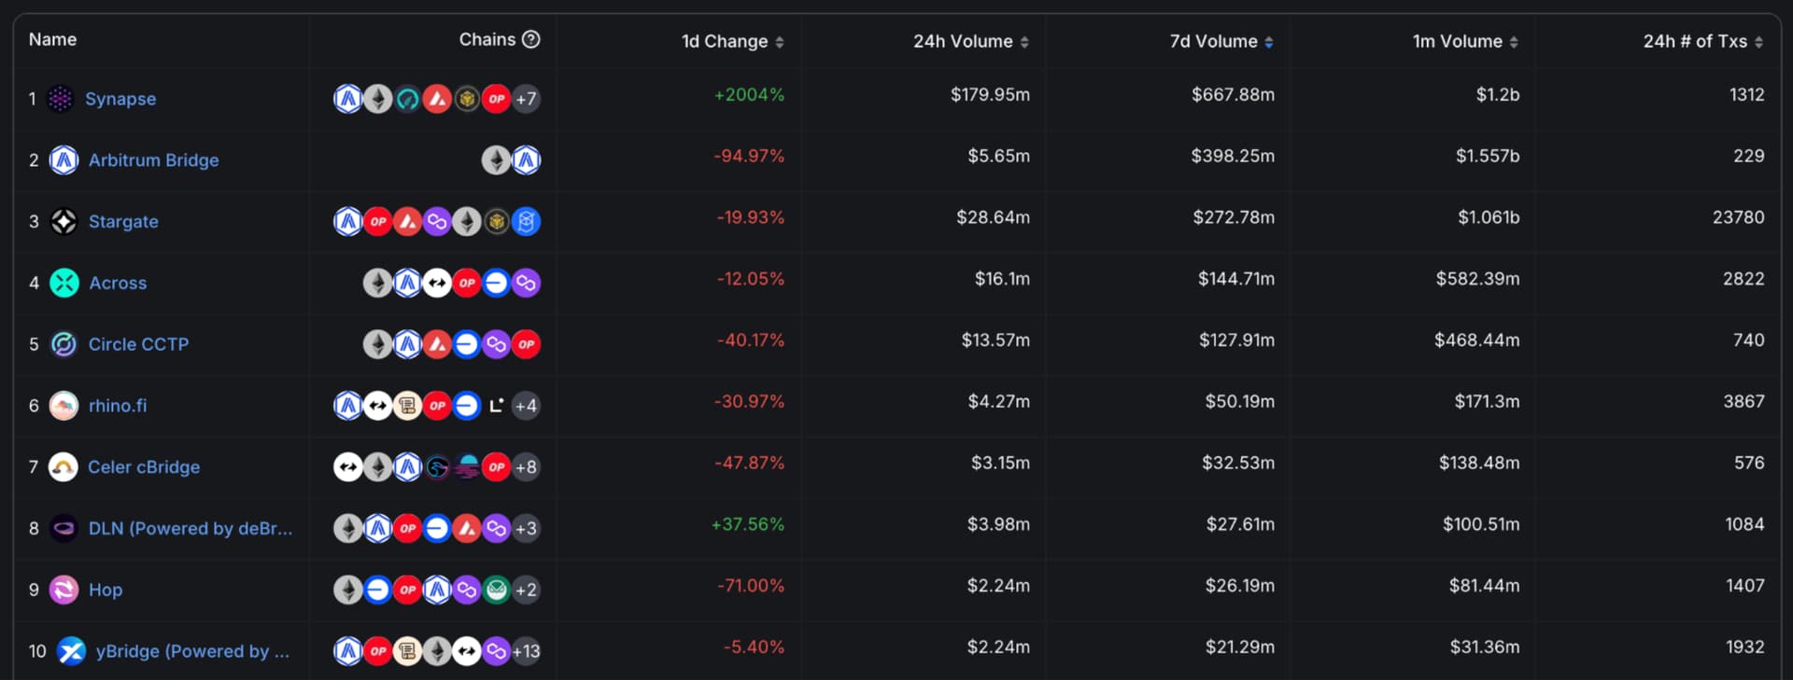This screenshot has width=1793, height=680.
Task: Open the Arbitrum Bridge link
Action: (x=153, y=160)
